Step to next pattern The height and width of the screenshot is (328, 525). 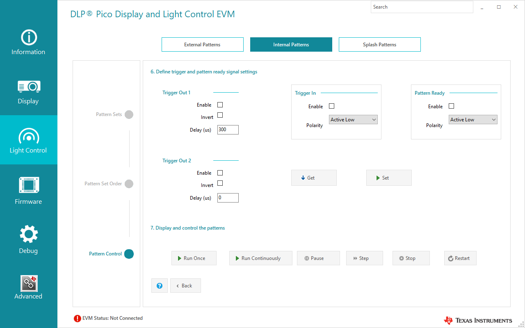coord(365,258)
